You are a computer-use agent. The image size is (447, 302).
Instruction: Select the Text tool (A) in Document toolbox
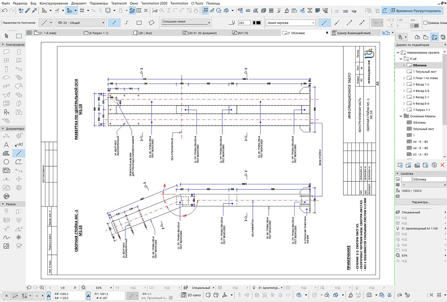point(6,145)
